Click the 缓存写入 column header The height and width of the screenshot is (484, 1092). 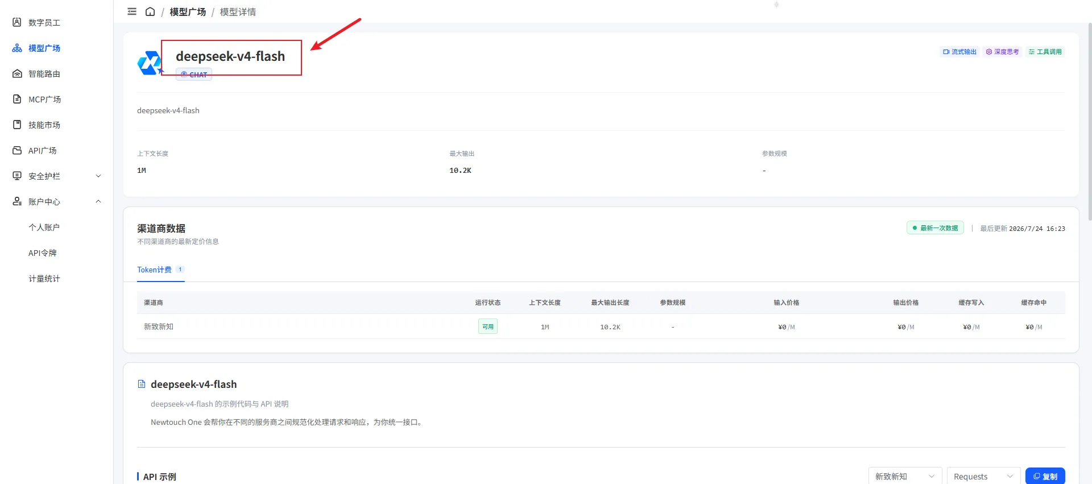point(971,303)
